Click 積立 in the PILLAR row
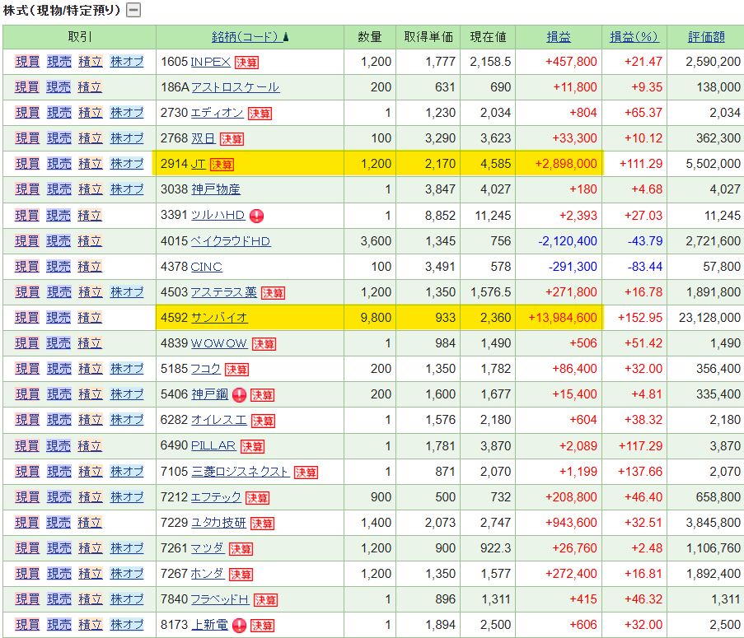744x638 pixels. [90, 447]
